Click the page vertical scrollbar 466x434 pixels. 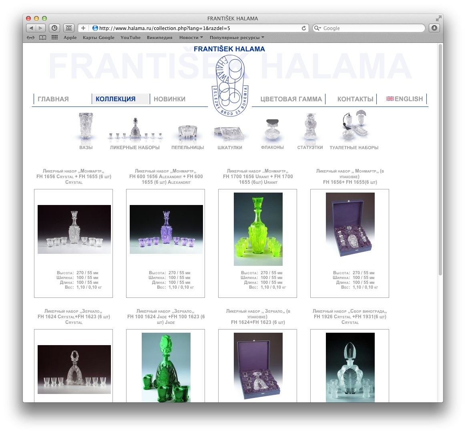(440, 161)
